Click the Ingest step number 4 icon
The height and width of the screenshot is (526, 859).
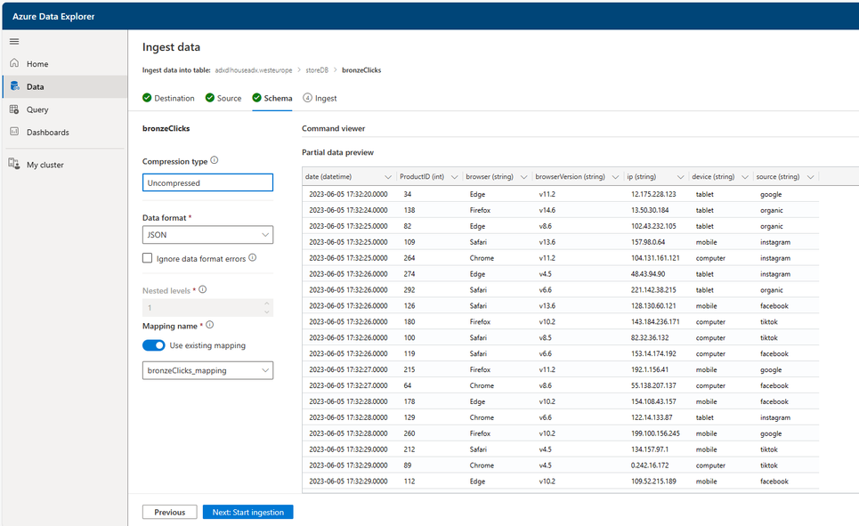click(308, 98)
